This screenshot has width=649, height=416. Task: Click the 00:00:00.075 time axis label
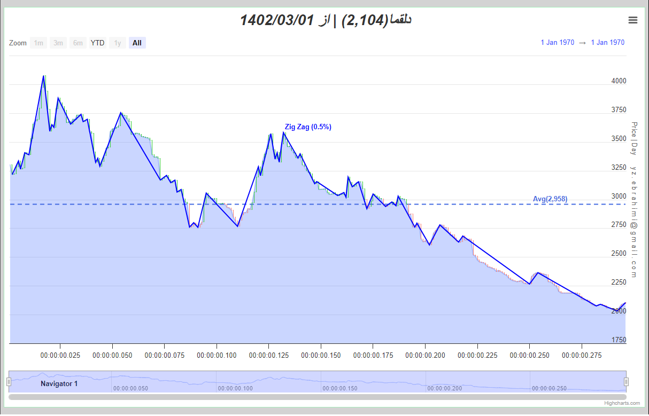point(164,355)
